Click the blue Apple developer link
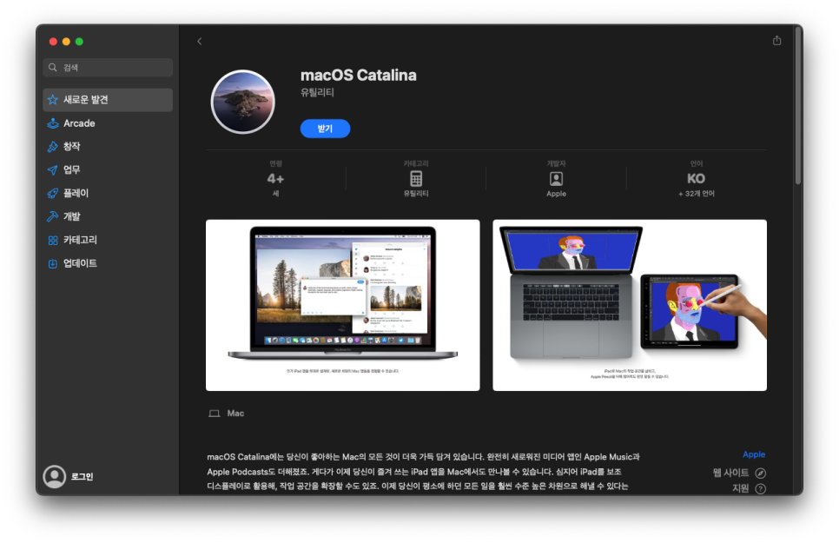The width and height of the screenshot is (839, 543). 754,454
